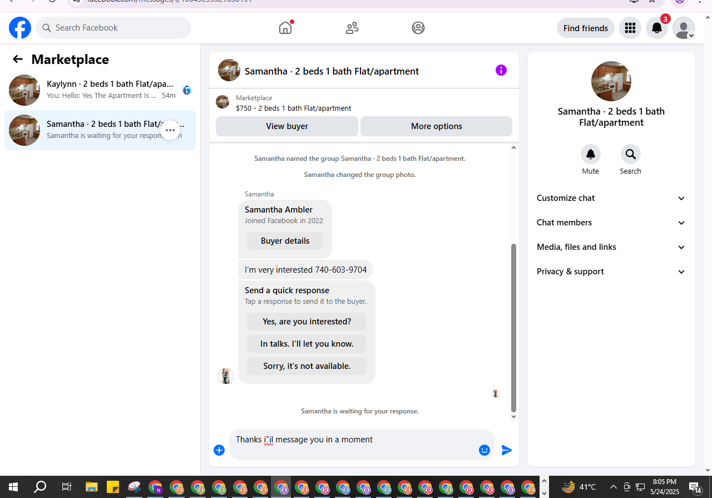The height and width of the screenshot is (498, 712).
Task: Open the notifications bell with badge 3
Action: (657, 28)
